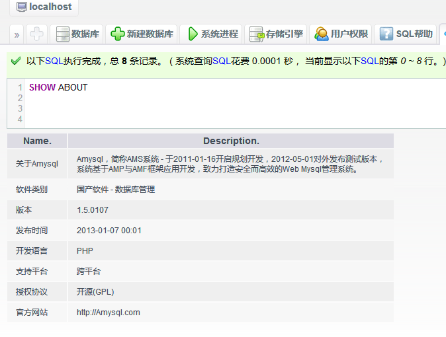Click the first SQL link in status message

point(54,61)
